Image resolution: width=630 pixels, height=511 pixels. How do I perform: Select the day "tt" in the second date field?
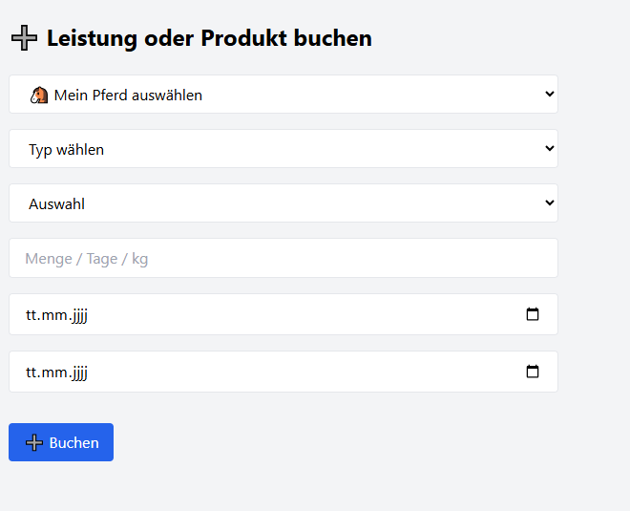click(x=32, y=372)
